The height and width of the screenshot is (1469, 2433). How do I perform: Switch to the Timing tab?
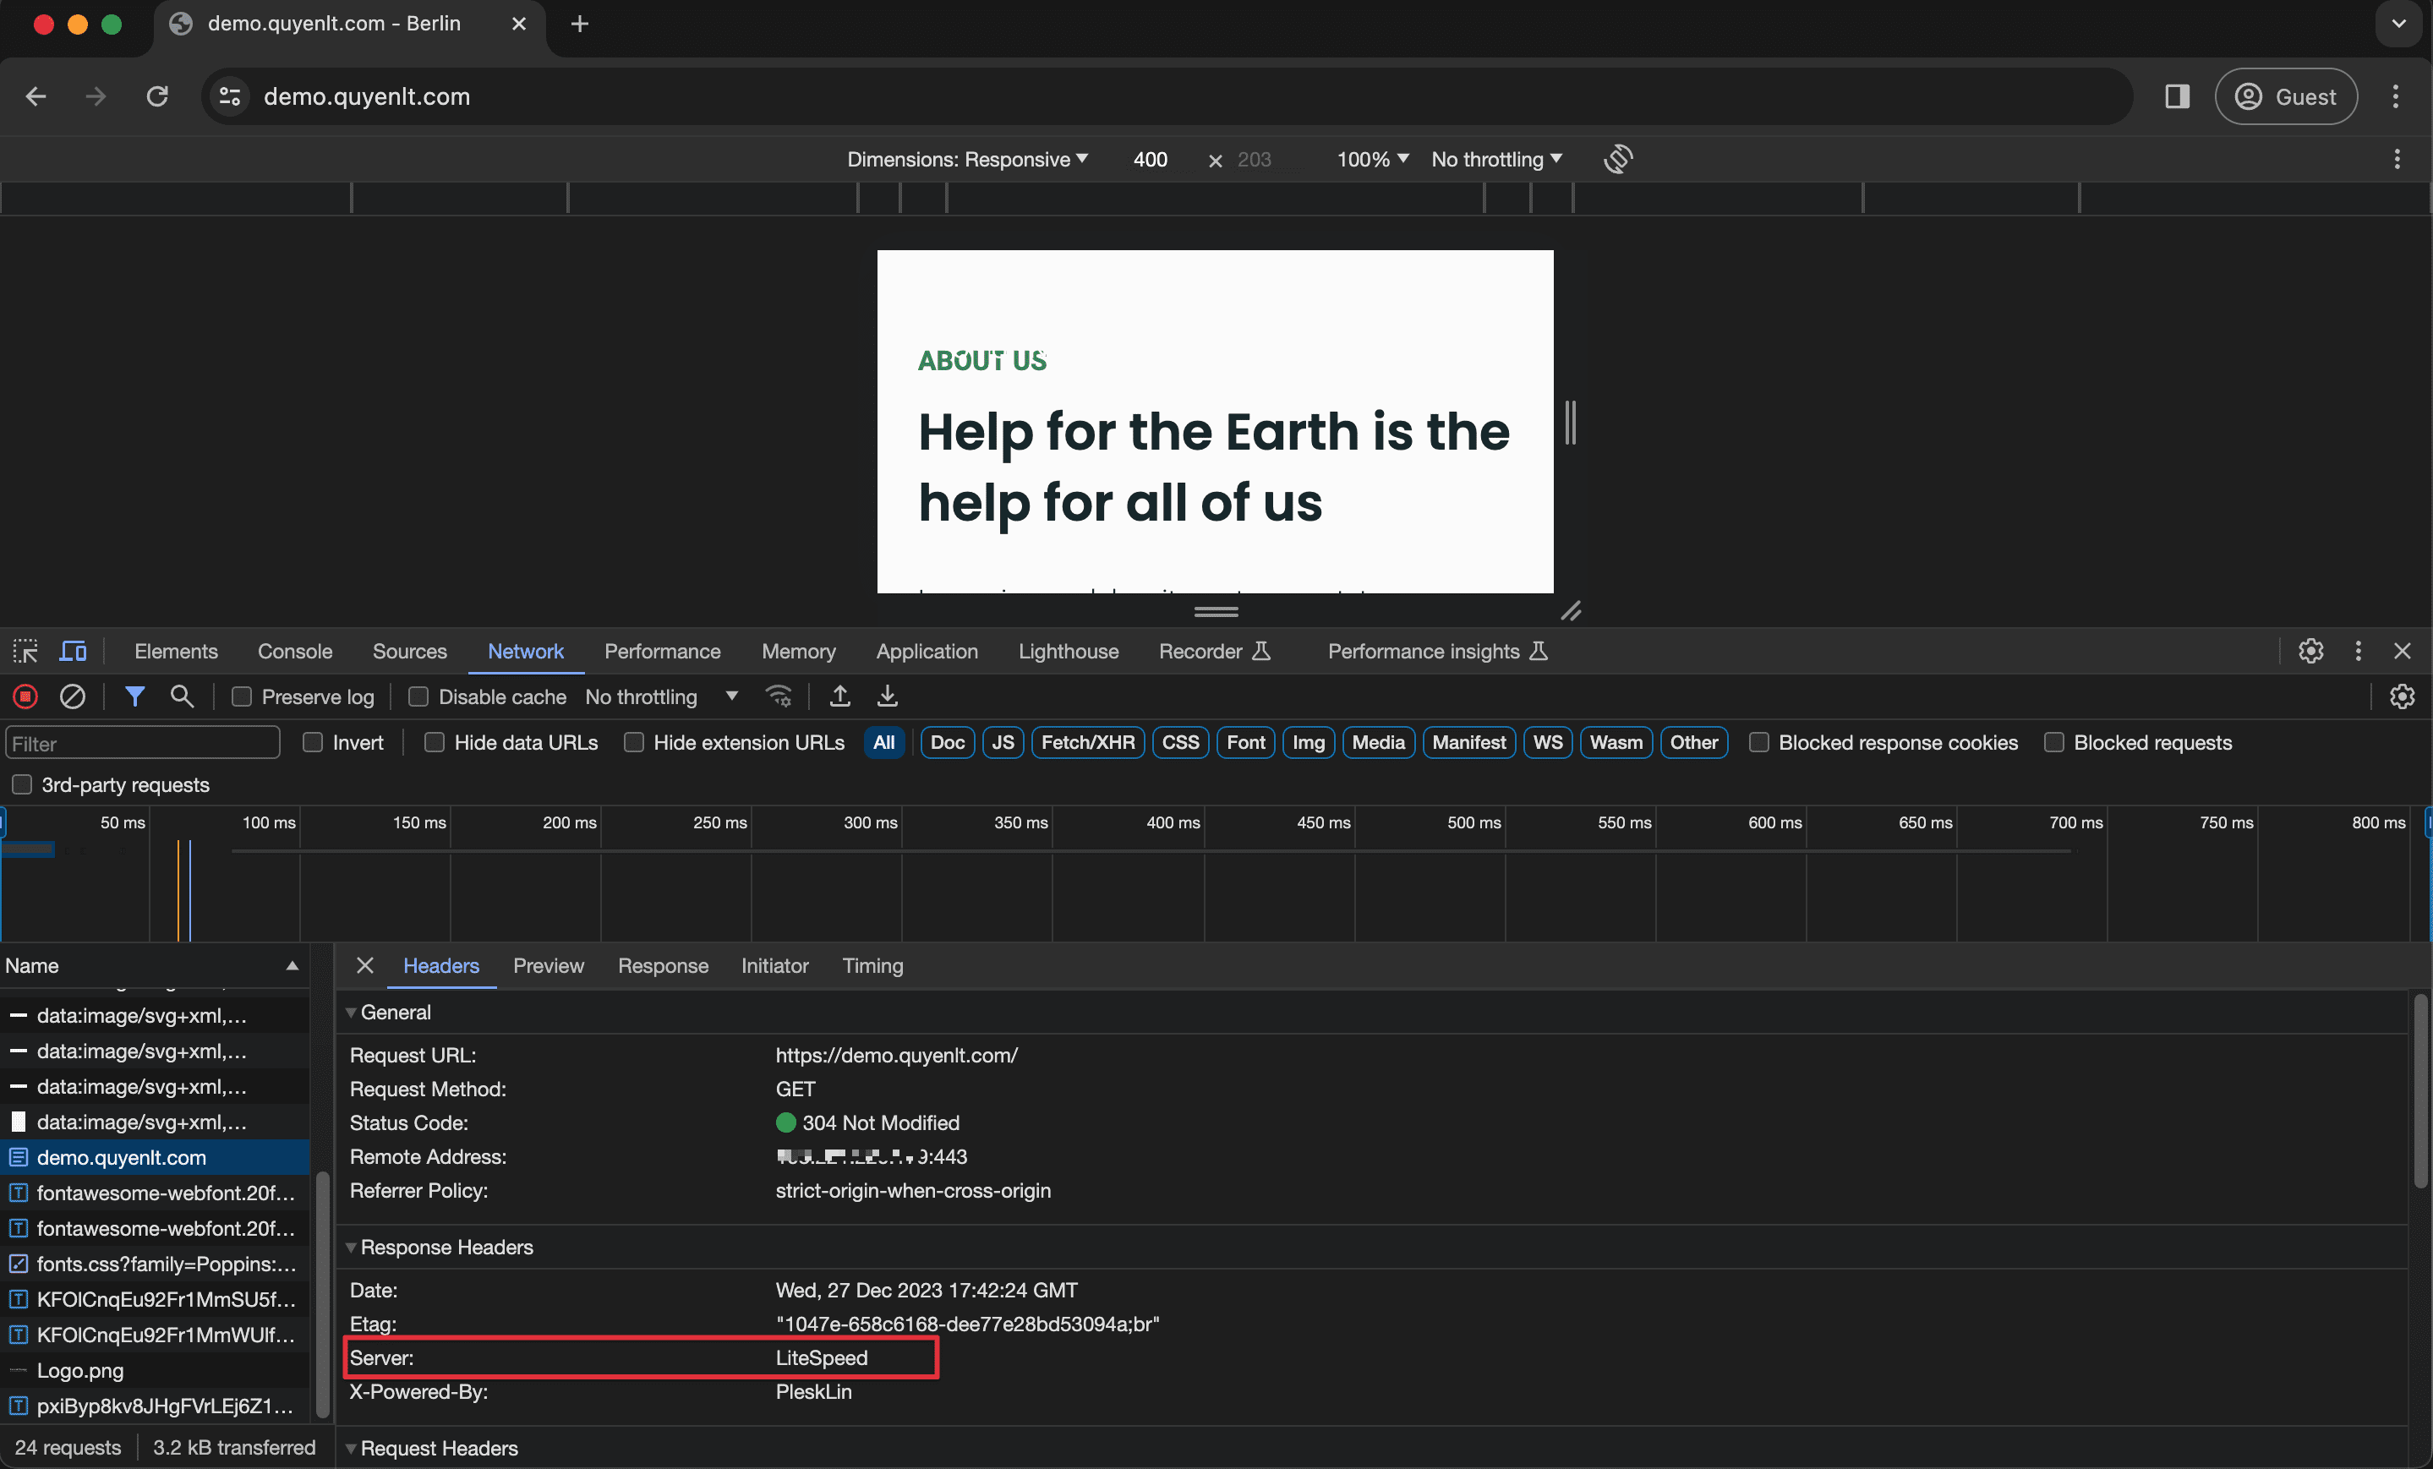tap(872, 965)
